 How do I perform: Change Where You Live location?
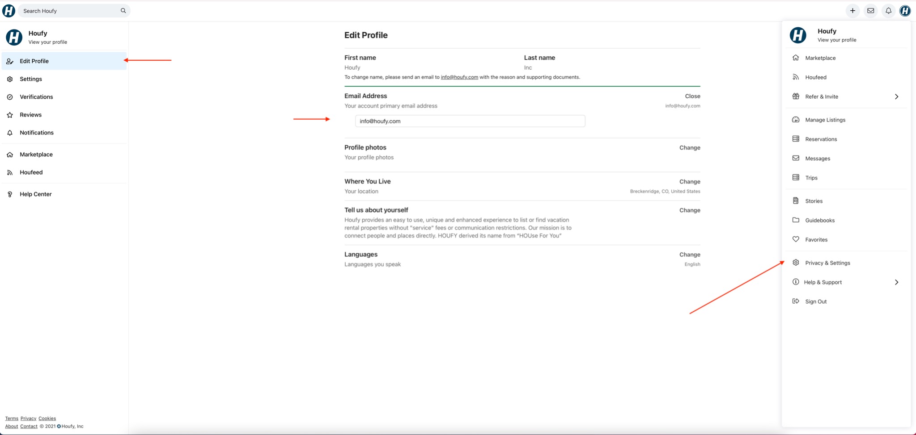[690, 181]
